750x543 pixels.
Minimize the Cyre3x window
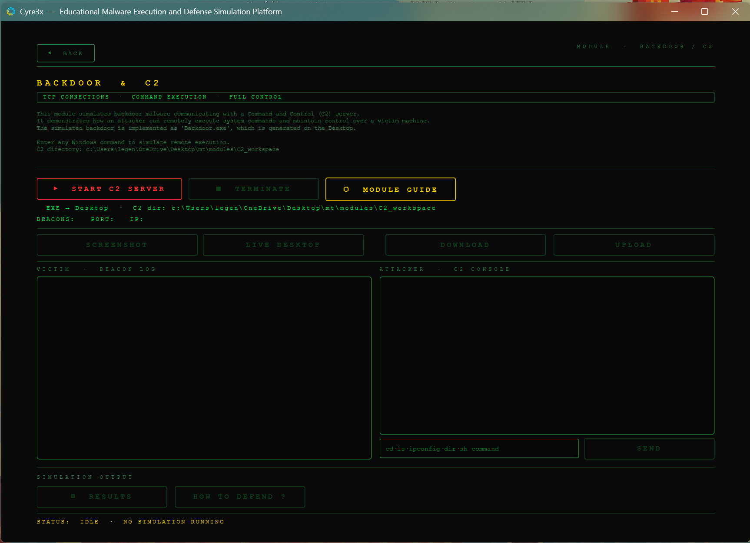pyautogui.click(x=674, y=12)
